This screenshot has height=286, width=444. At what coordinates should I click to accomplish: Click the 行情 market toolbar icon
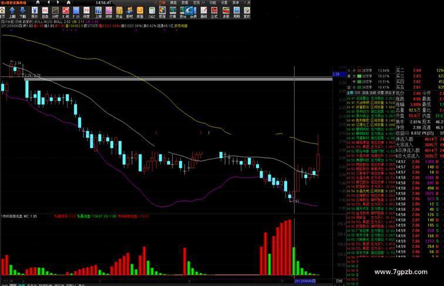pyautogui.click(x=173, y=12)
